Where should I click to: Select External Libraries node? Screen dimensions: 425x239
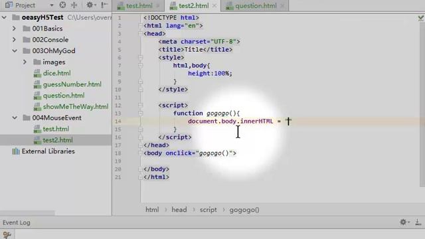point(48,151)
